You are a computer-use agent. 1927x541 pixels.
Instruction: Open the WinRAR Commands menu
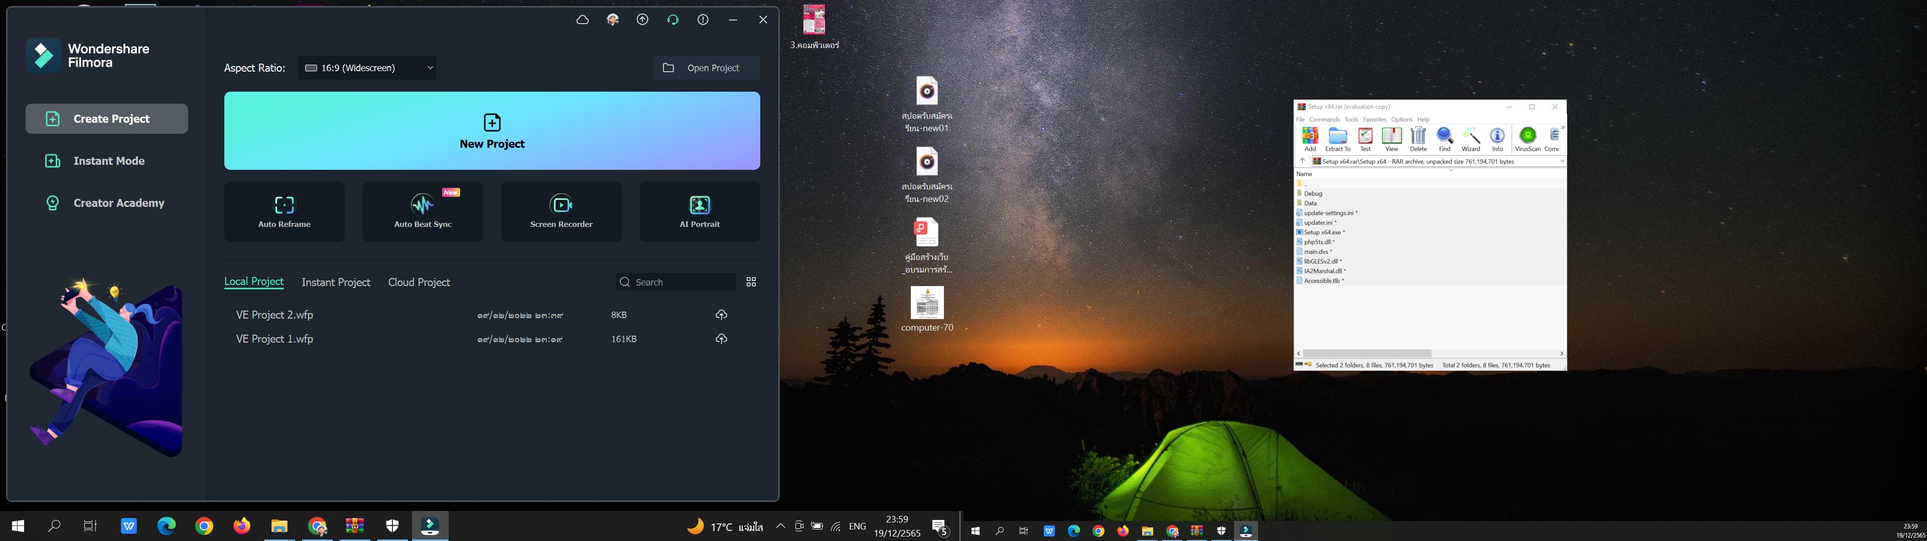[1324, 120]
